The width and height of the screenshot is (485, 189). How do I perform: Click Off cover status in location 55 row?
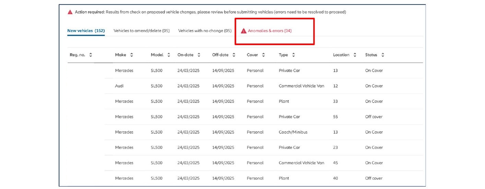374,117
